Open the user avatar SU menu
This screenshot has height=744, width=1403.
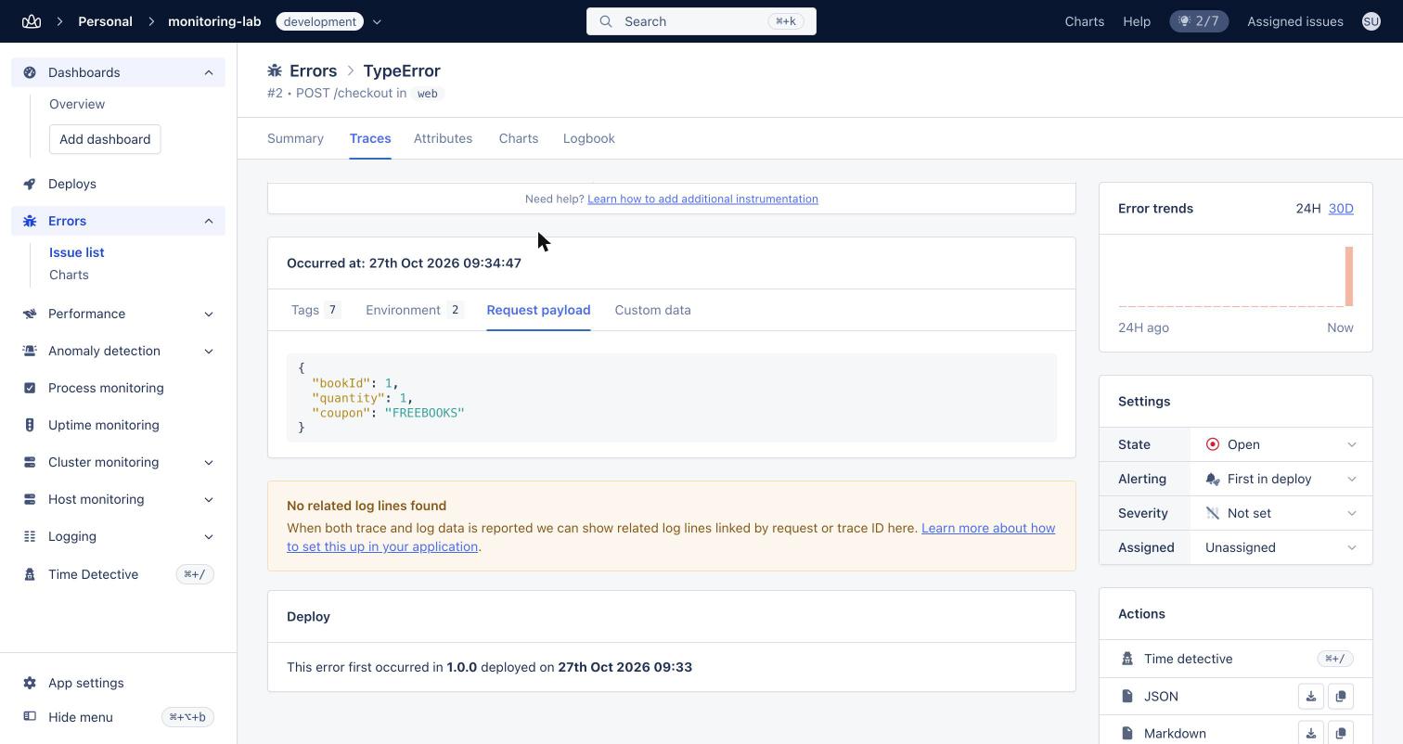pos(1371,21)
